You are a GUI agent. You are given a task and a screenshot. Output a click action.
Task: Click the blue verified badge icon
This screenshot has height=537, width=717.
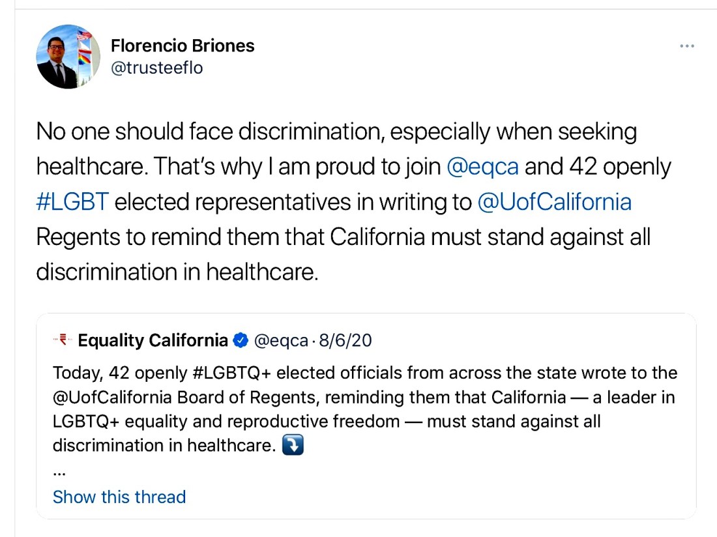(241, 340)
